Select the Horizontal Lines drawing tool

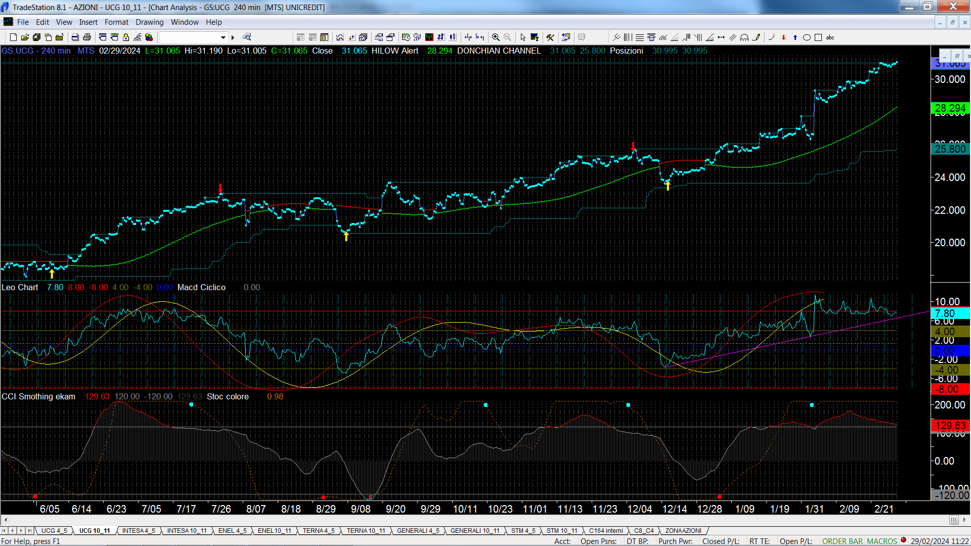(640, 37)
